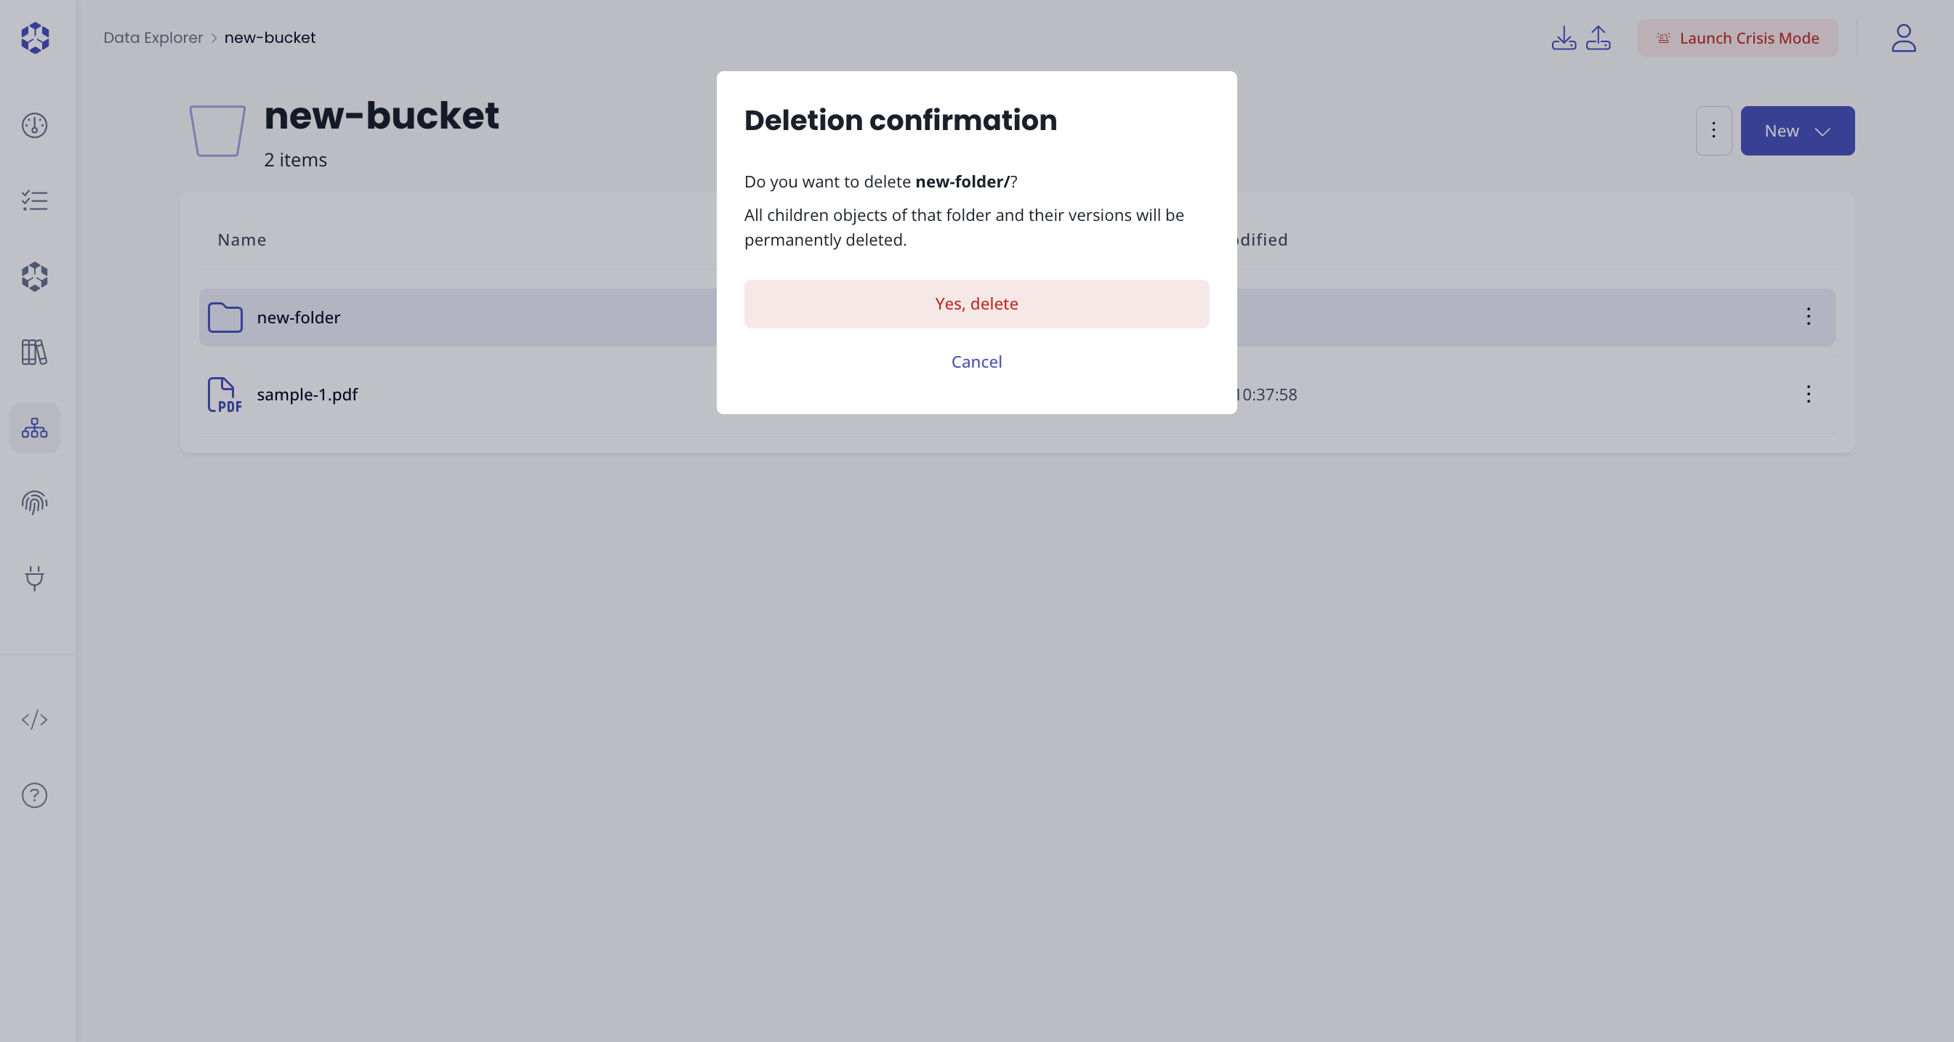Select the network hierarchy Data Explorer icon
Screen dimensions: 1954x1042
tap(34, 428)
